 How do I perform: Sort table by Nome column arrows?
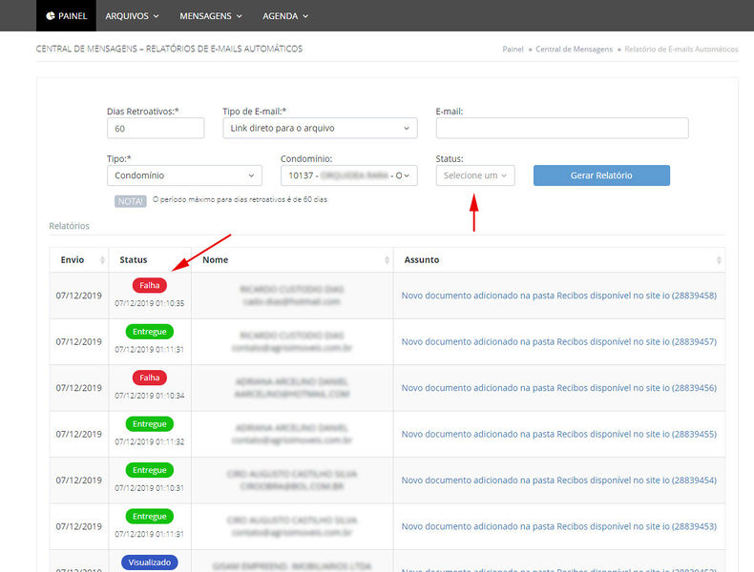coord(387,260)
